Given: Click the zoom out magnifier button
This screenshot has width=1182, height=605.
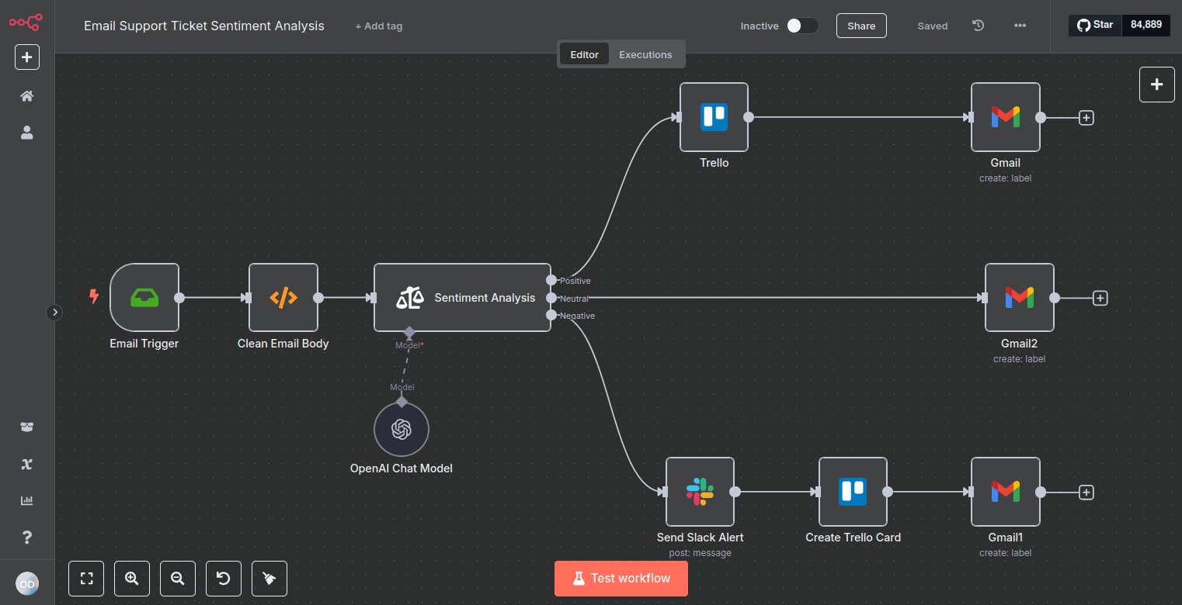Looking at the screenshot, I should pos(178,579).
